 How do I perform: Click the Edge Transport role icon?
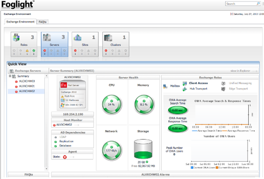point(223,89)
